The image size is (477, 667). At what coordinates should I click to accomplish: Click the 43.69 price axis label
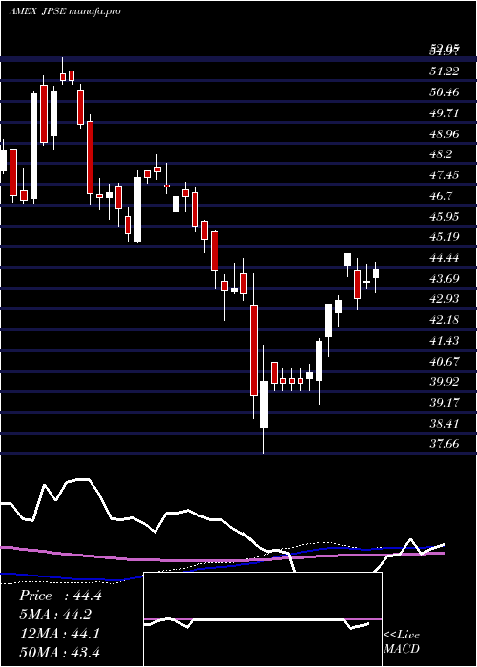click(x=444, y=279)
